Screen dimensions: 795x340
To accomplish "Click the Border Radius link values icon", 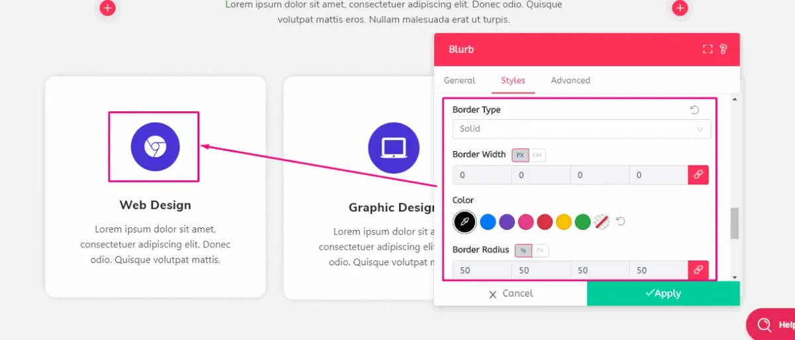I will coord(698,270).
